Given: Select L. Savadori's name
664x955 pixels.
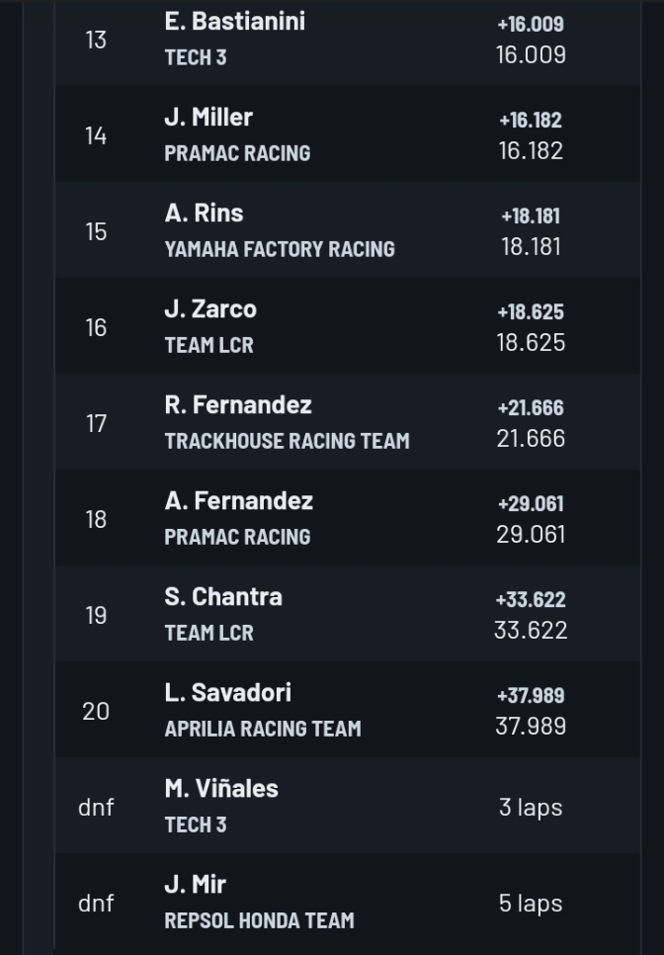Looking at the screenshot, I should point(227,692).
